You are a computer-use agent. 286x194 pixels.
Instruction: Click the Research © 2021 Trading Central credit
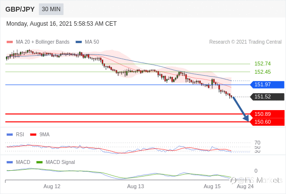(x=245, y=42)
